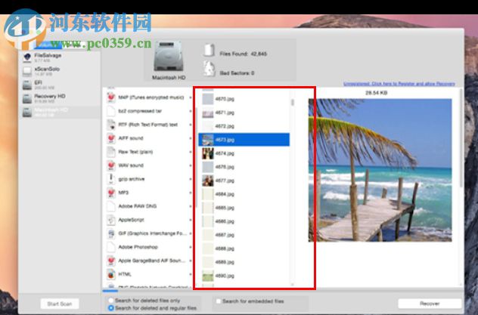
Task: Select 'Adobe Photoshop' row
Action: click(150, 247)
